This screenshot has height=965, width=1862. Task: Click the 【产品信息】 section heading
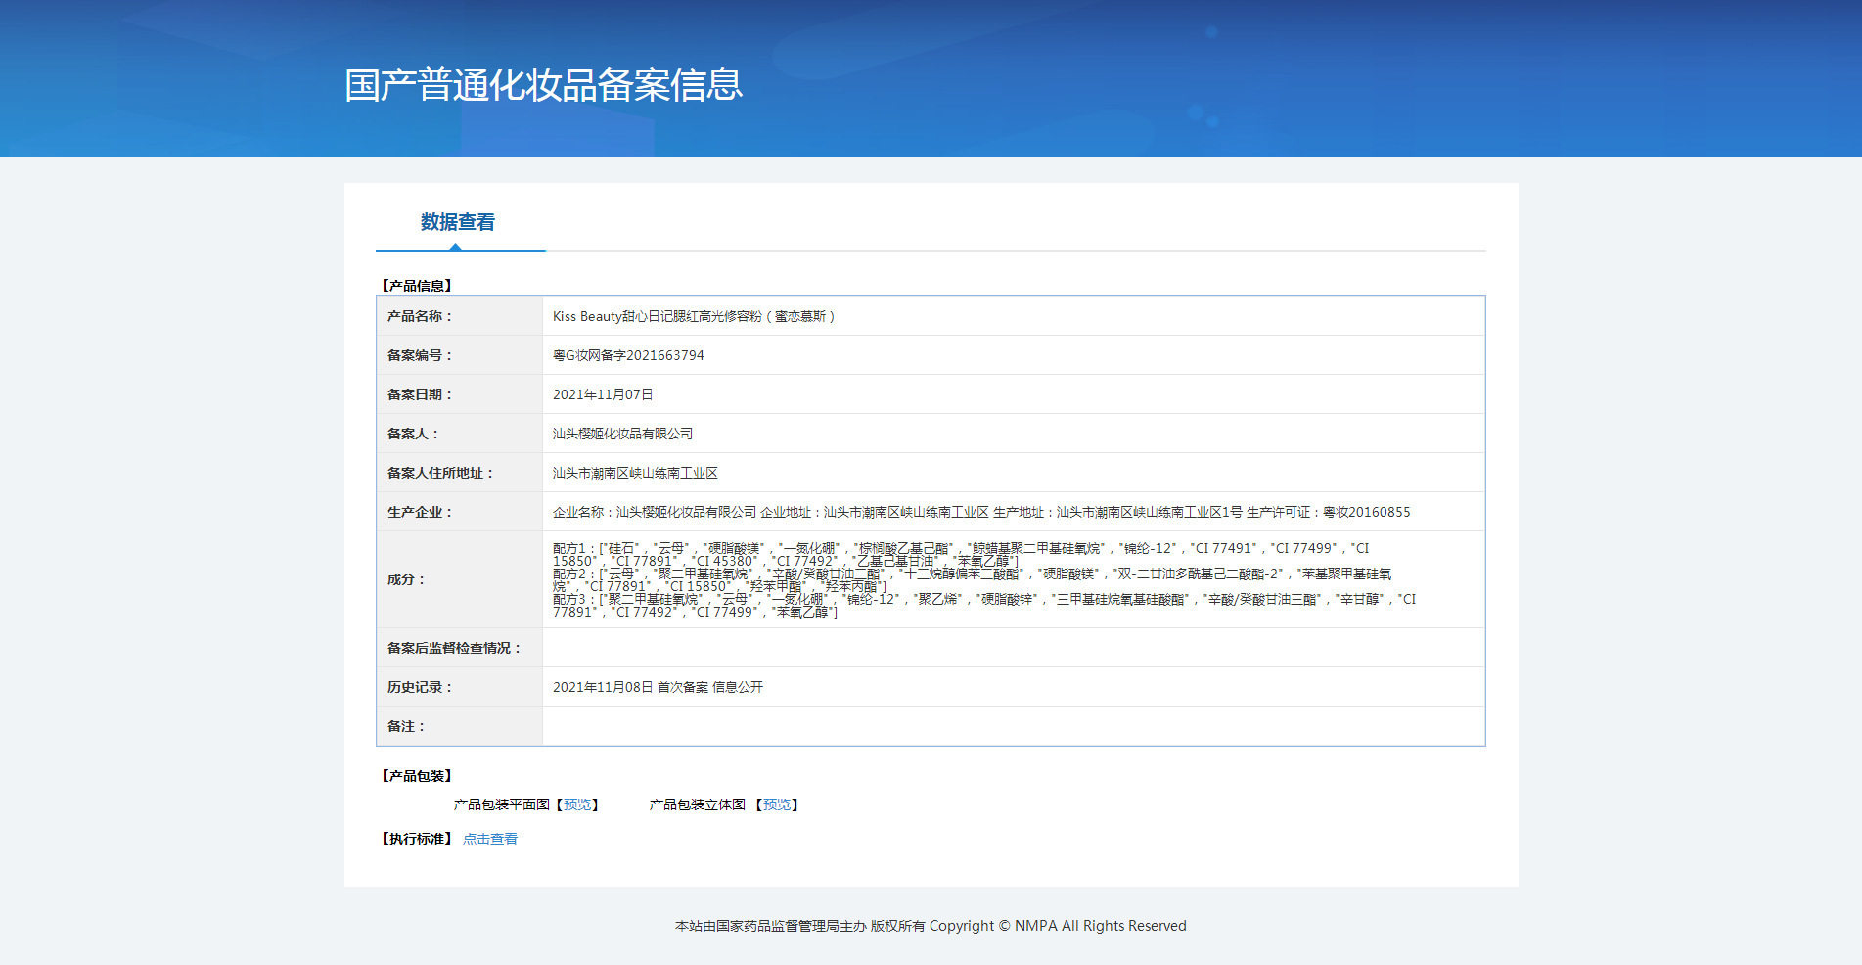[417, 286]
